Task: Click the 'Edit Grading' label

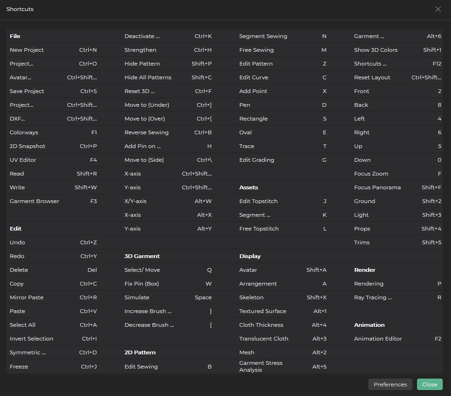Action: [257, 160]
